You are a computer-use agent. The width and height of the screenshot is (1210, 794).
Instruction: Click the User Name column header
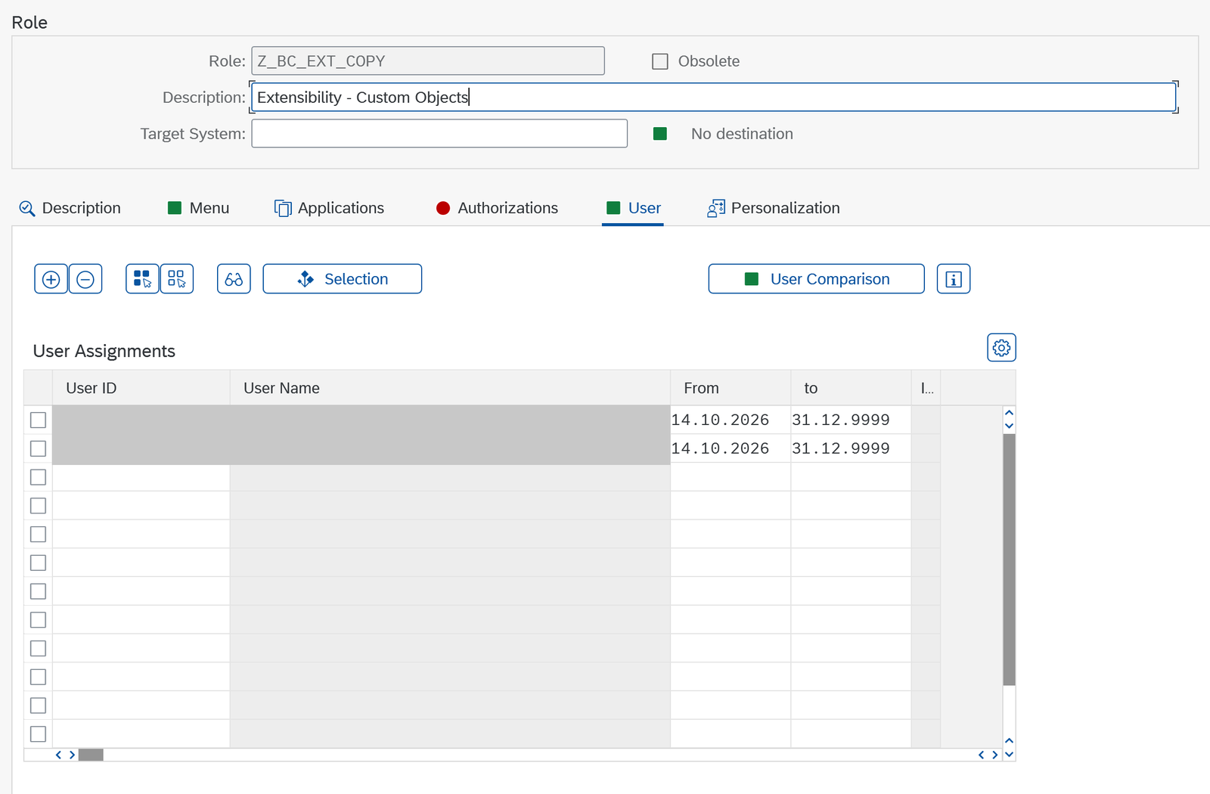click(450, 388)
